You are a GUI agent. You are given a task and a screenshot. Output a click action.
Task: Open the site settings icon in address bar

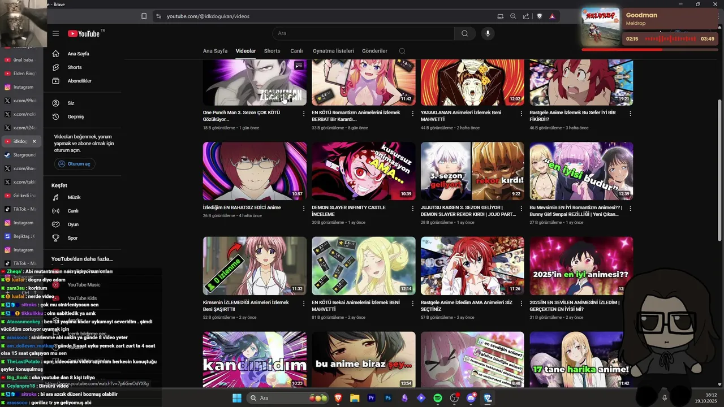click(x=158, y=16)
